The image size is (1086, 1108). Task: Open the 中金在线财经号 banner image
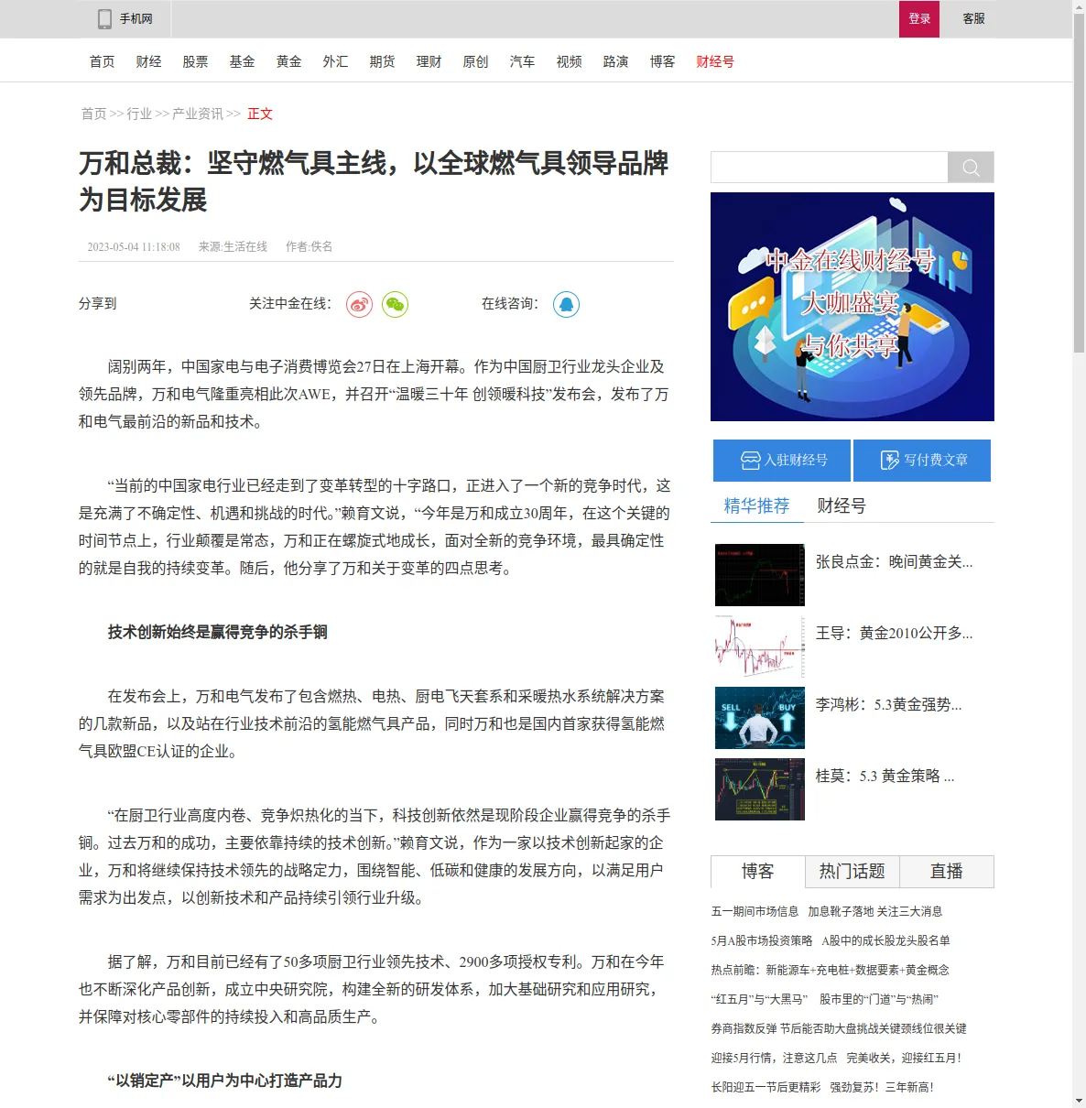[x=853, y=307]
